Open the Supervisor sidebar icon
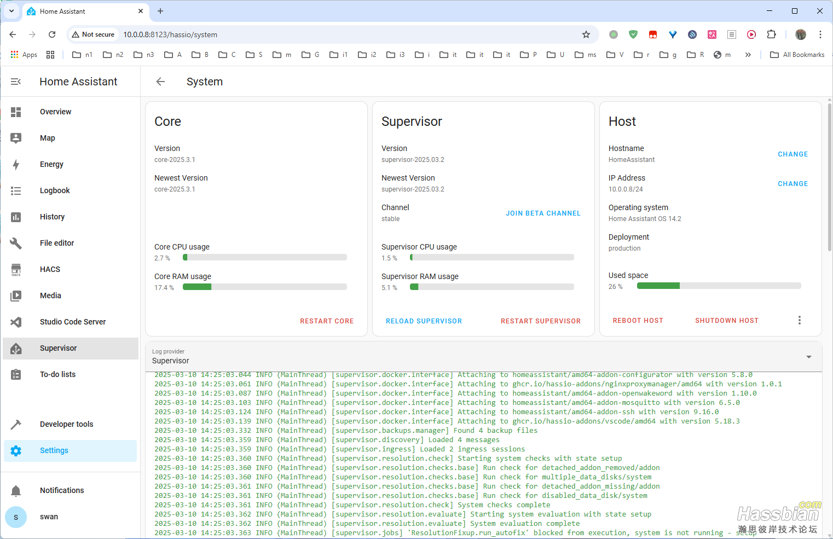Viewport: 833px width, 539px height. pos(16,348)
